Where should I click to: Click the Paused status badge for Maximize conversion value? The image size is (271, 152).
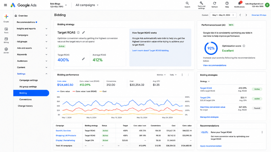[x=257, y=108]
